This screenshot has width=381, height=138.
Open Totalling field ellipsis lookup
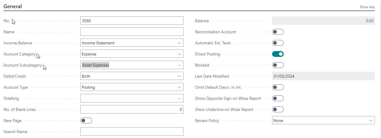coord(179,98)
